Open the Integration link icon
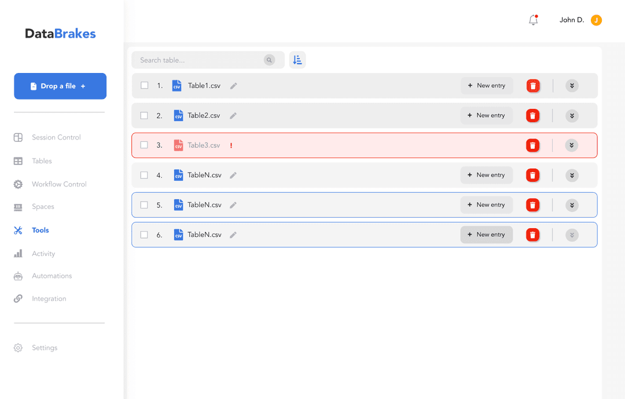 pos(19,298)
